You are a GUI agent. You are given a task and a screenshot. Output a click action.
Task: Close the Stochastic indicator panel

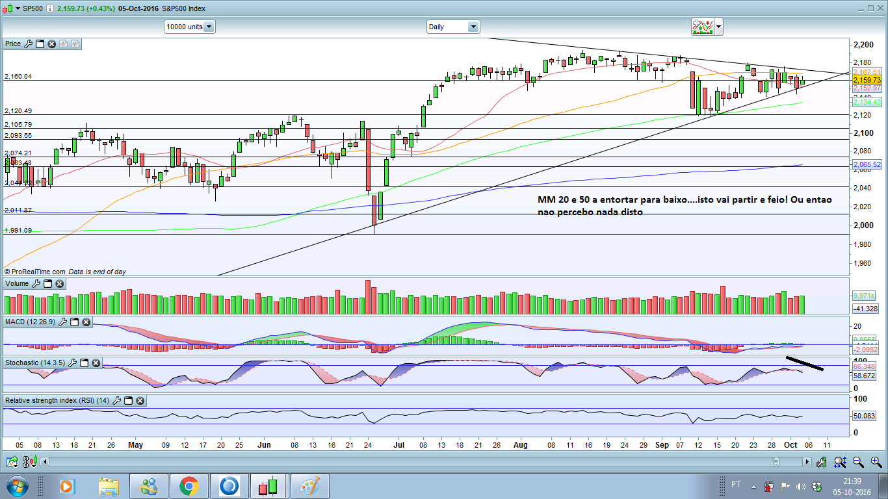point(97,362)
